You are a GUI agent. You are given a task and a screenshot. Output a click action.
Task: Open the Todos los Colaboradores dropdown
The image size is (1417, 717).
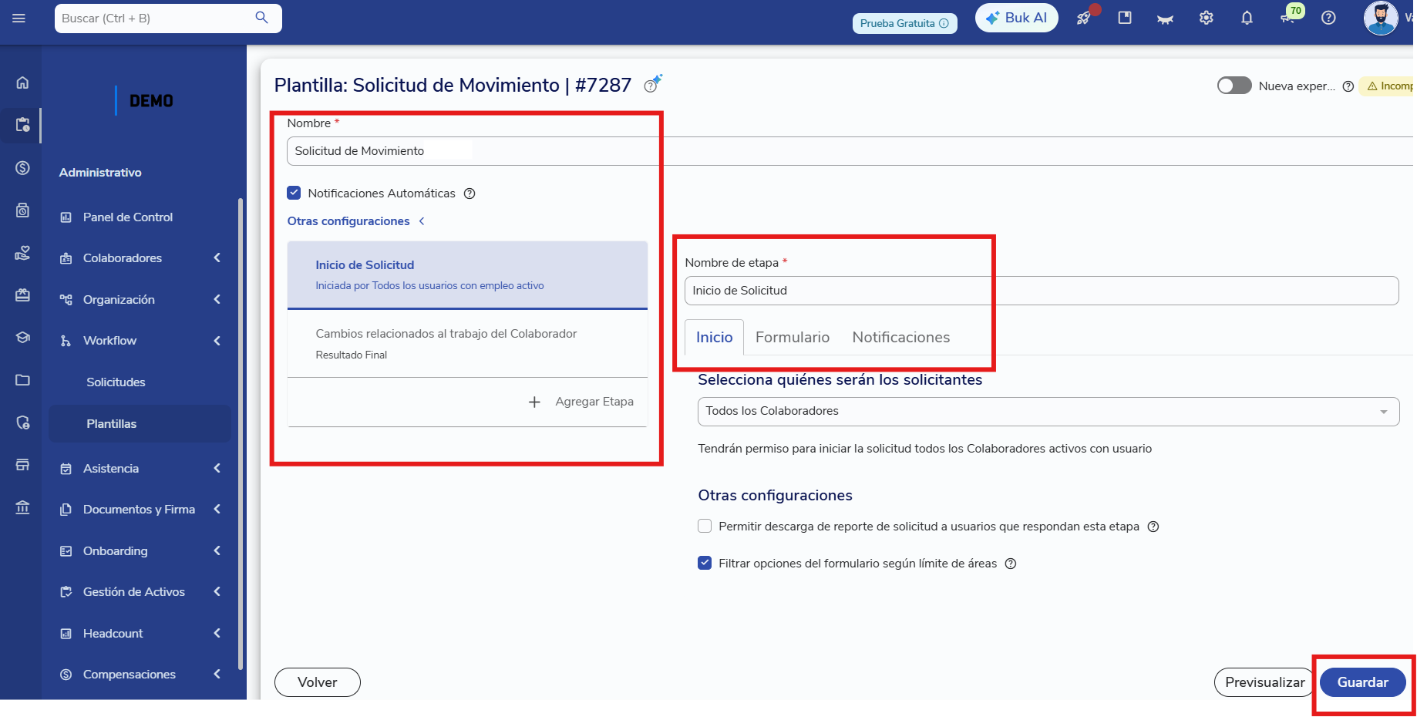[x=1048, y=411]
